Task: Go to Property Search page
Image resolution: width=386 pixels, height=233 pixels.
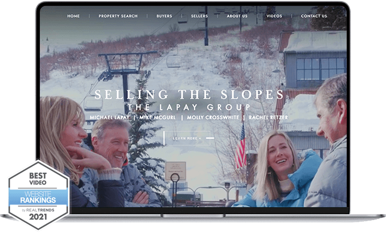Action: coord(118,16)
